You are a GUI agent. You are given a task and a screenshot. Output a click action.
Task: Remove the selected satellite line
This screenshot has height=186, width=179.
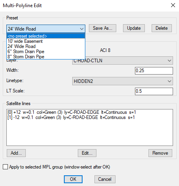pos(160,153)
